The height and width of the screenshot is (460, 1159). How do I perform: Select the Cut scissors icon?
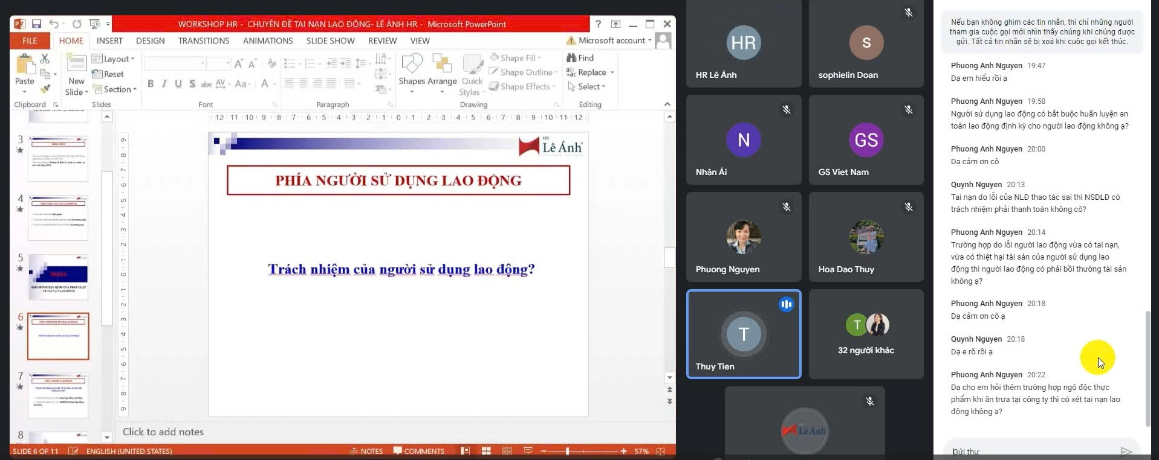pyautogui.click(x=45, y=59)
